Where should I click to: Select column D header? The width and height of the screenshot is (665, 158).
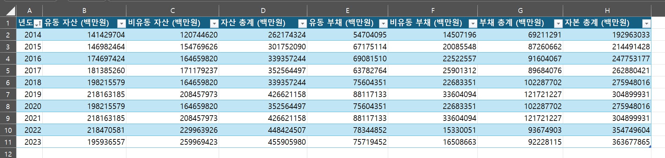coord(263,11)
